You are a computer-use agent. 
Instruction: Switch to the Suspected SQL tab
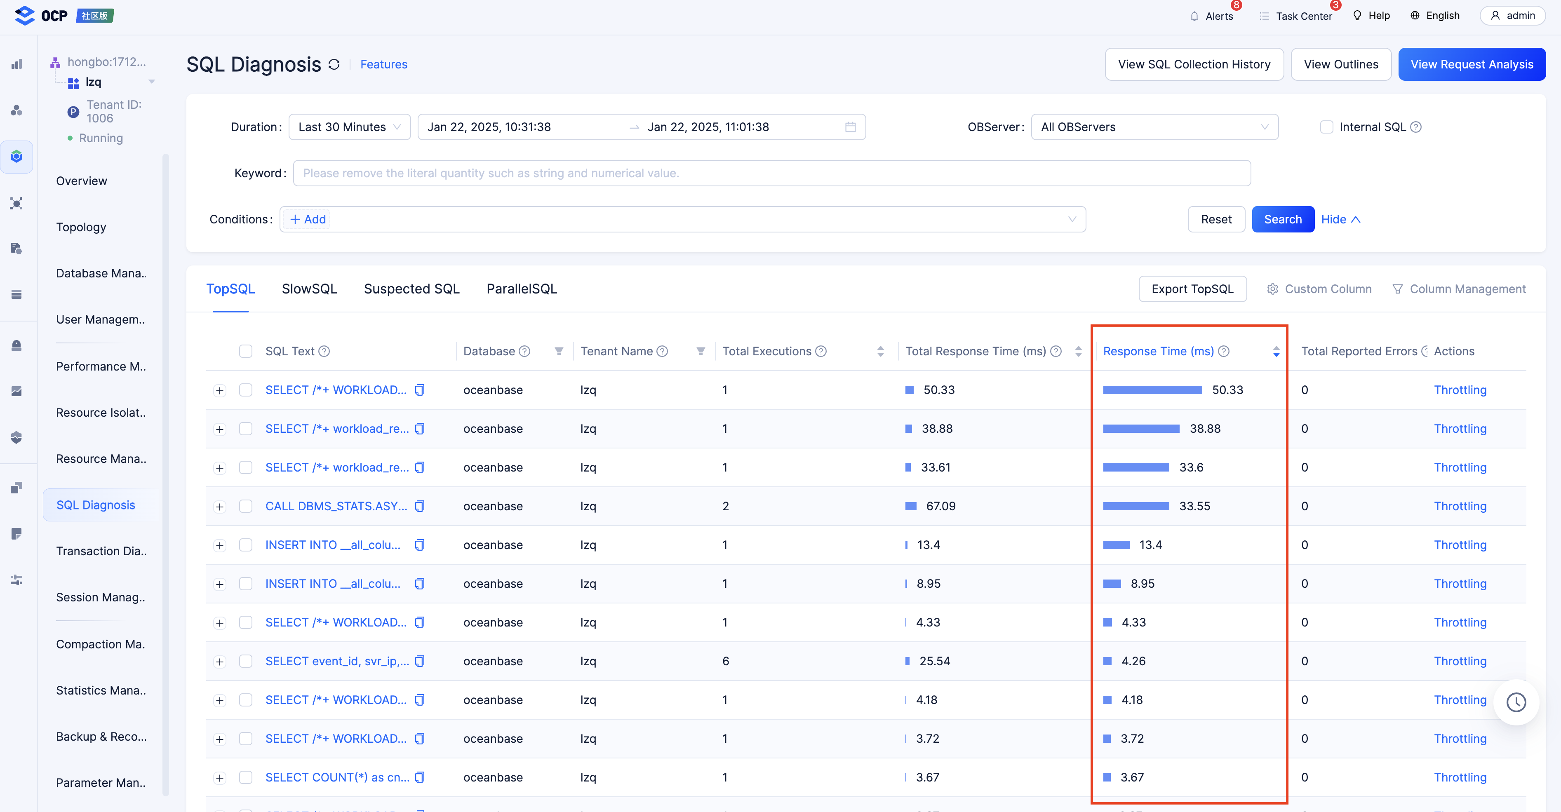tap(411, 289)
